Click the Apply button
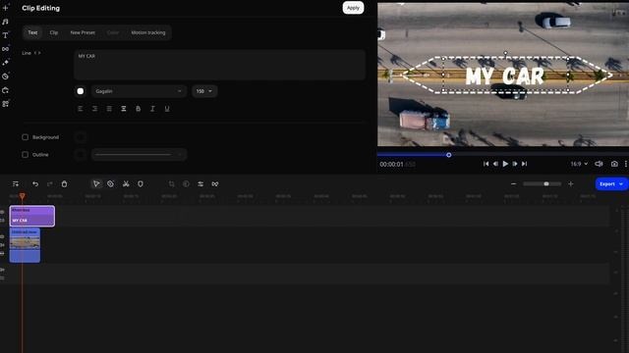 click(x=353, y=8)
